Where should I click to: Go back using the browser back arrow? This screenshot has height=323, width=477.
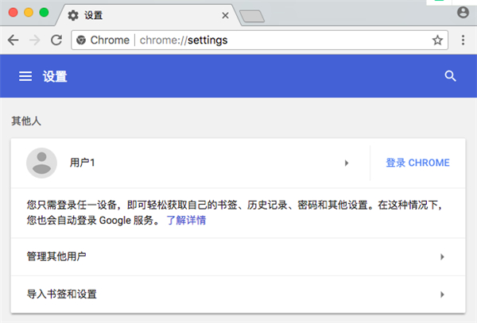(13, 40)
